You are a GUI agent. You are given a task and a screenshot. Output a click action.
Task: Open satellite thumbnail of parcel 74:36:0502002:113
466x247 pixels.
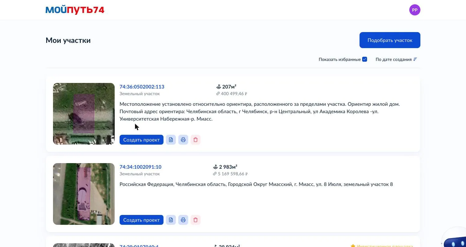click(84, 114)
